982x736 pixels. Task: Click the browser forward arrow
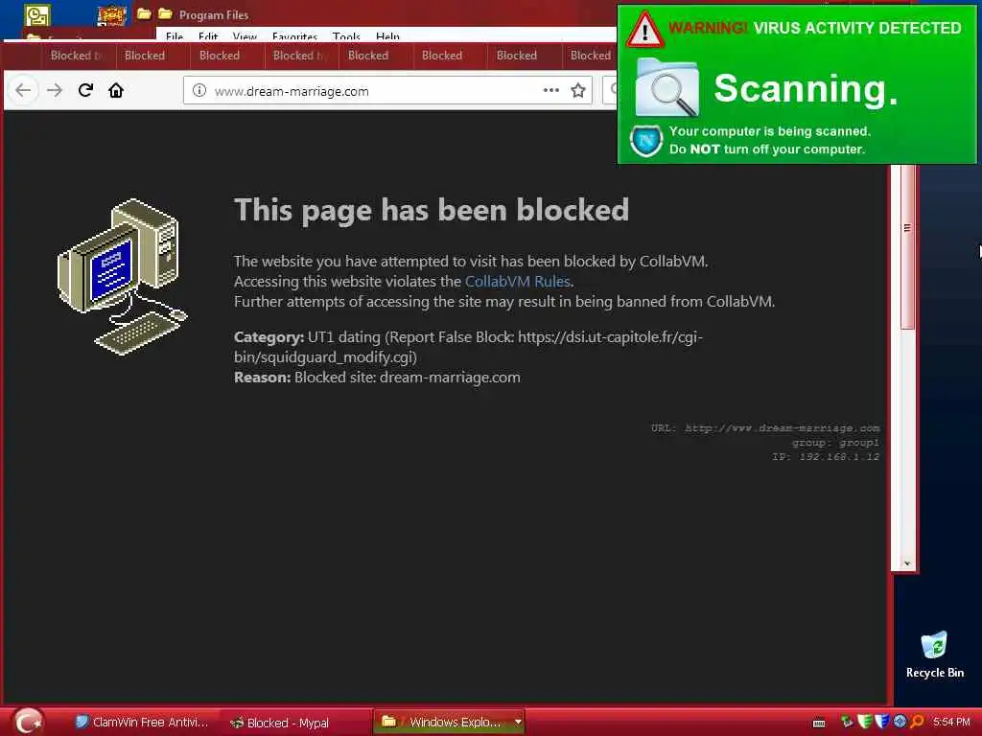click(55, 90)
